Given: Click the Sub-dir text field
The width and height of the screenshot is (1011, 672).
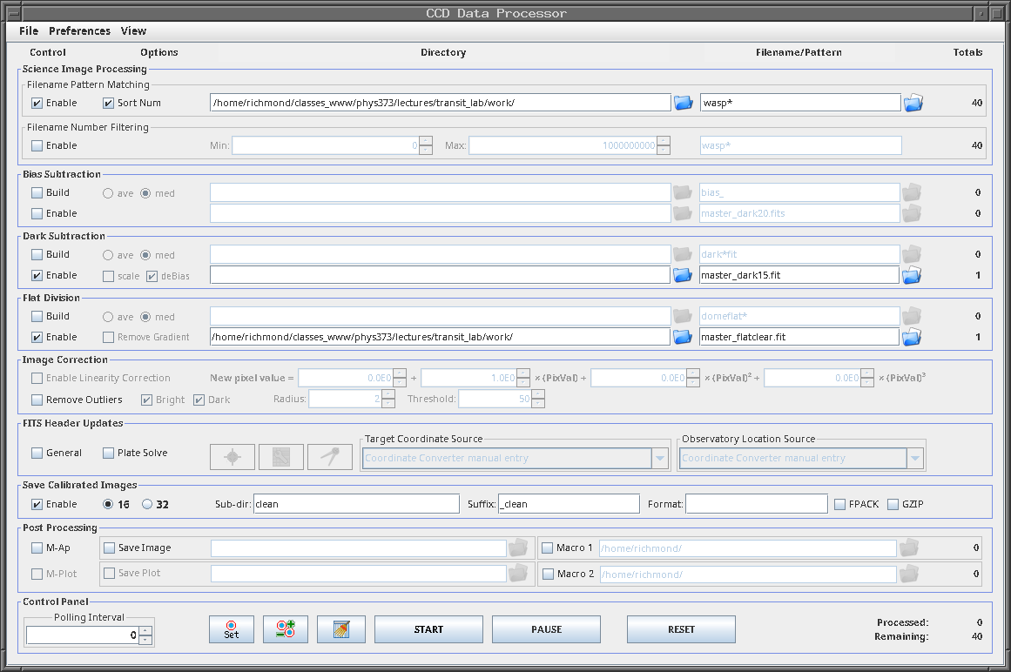Looking at the screenshot, I should pyautogui.click(x=355, y=504).
